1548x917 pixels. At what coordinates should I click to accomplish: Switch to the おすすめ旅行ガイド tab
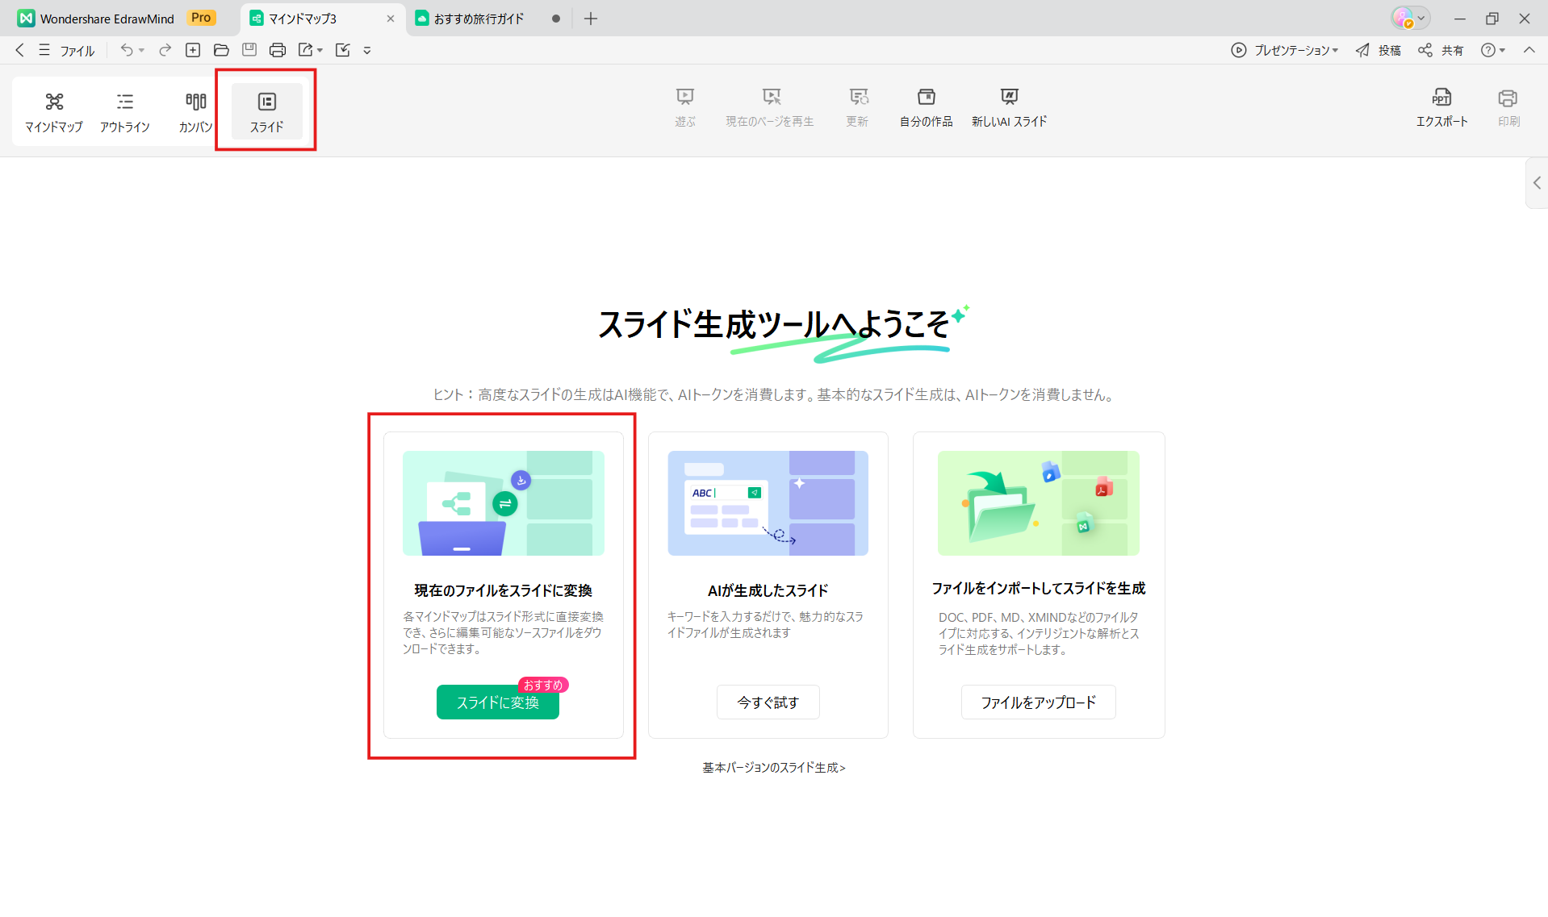[479, 19]
